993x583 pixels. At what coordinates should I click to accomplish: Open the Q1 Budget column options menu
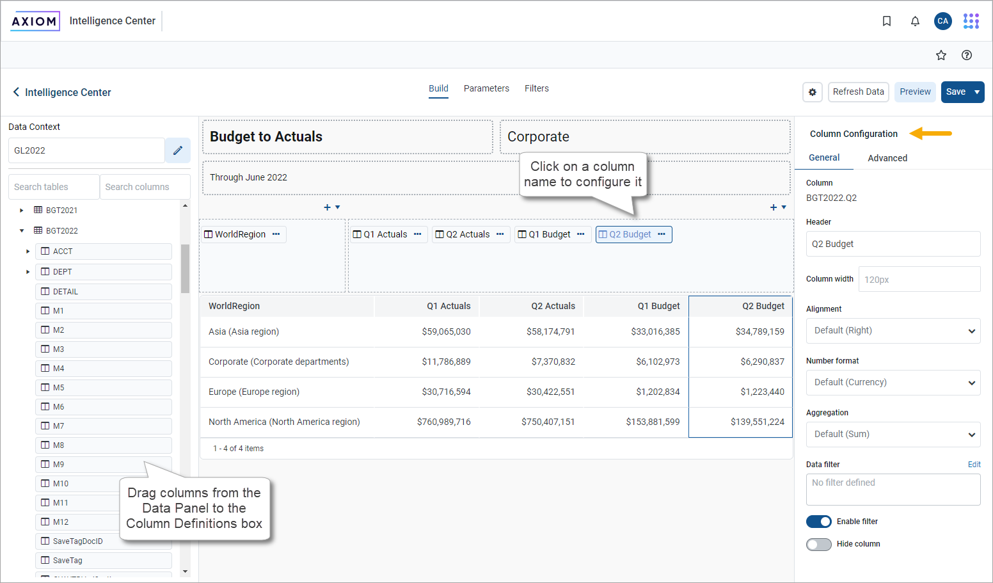click(x=581, y=234)
